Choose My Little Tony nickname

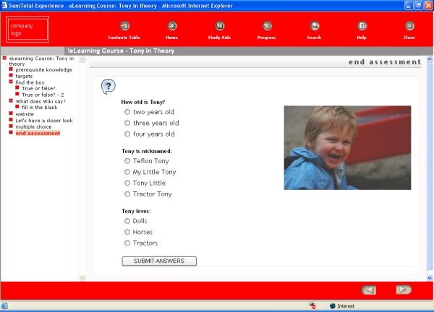coord(127,172)
